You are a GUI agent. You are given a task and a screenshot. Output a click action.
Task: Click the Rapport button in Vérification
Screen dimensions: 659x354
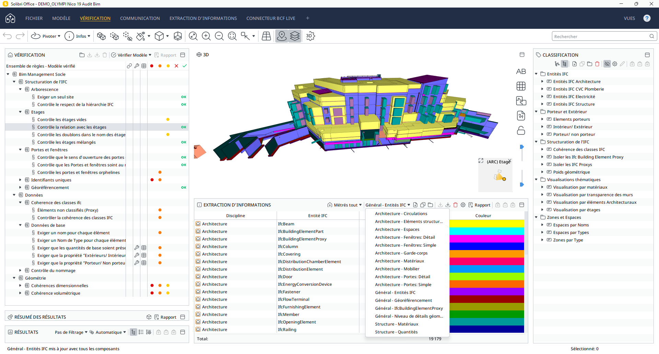click(168, 55)
